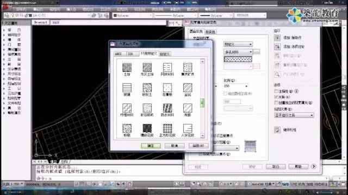Toggle the 注释性 annotative checkbox
The width and height of the screenshot is (348, 195).
coord(276,91)
